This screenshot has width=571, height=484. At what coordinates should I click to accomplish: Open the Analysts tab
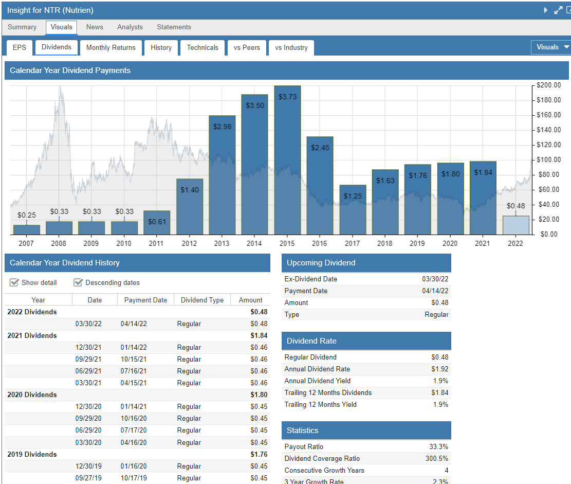pos(130,27)
